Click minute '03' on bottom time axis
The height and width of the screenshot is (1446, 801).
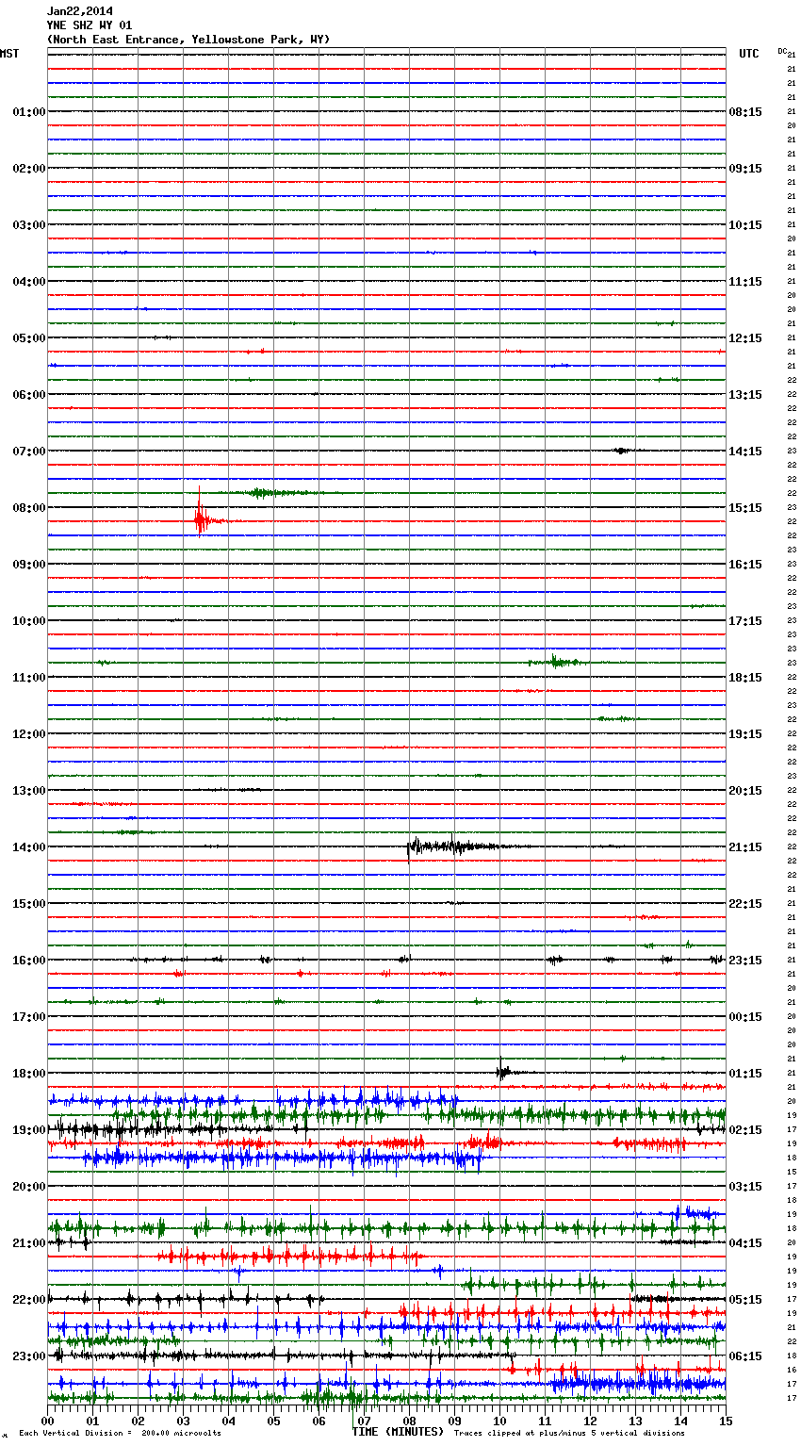tap(184, 1421)
